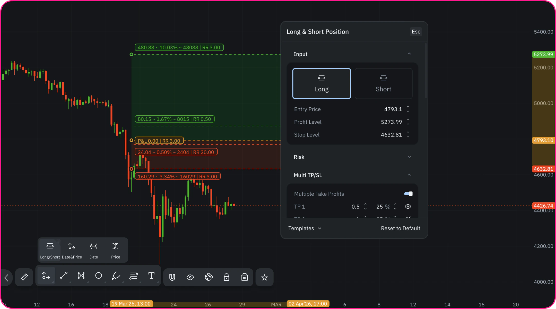Select the text annotation tool
Viewport: 556px width, 309px height.
pos(151,276)
